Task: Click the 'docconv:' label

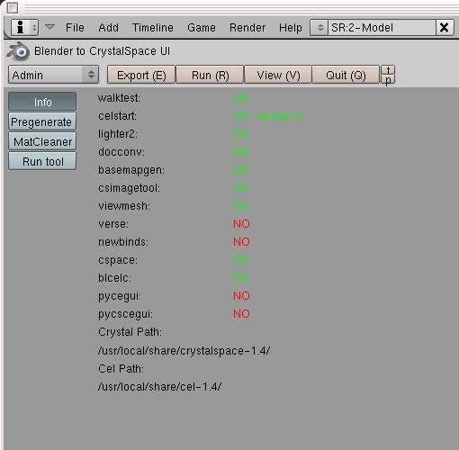Action: point(121,152)
